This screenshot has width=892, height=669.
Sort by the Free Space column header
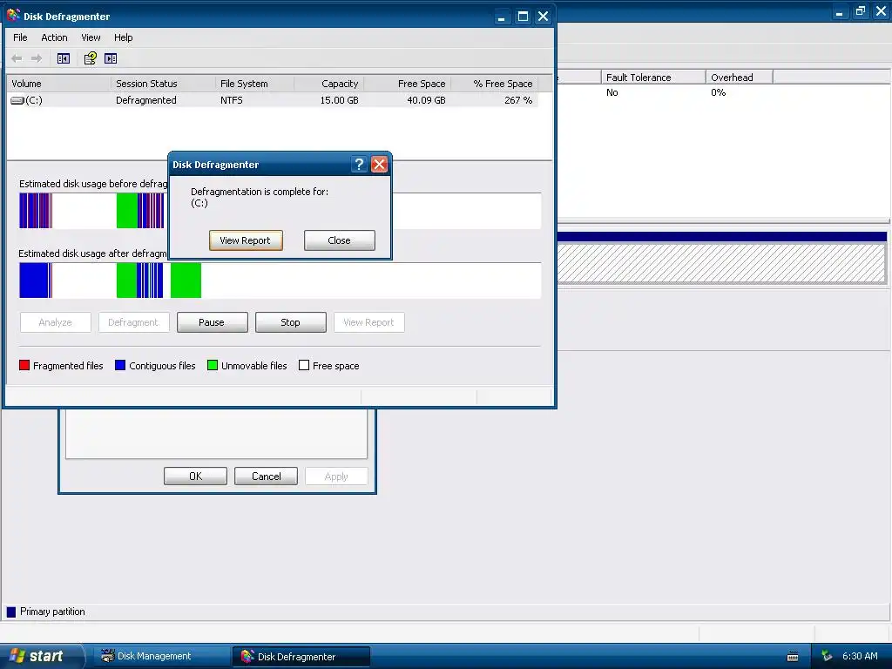tap(408, 84)
